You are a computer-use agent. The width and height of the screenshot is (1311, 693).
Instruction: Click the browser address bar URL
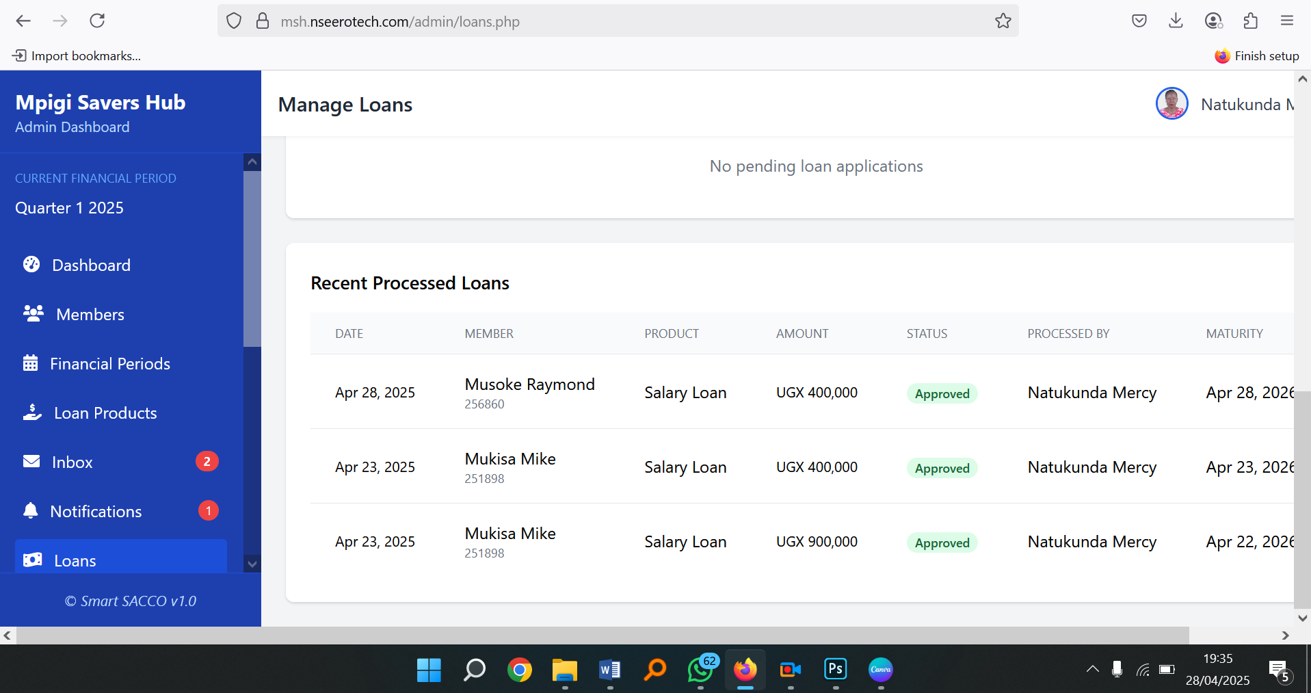pos(400,22)
